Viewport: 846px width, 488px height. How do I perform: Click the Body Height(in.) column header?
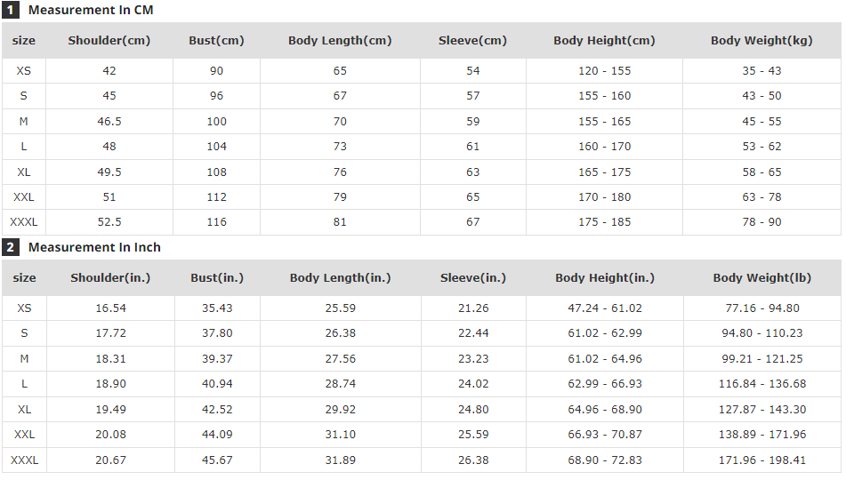pos(605,277)
